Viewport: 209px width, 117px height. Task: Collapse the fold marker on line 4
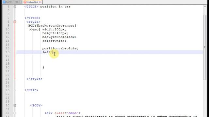[x=15, y=6]
